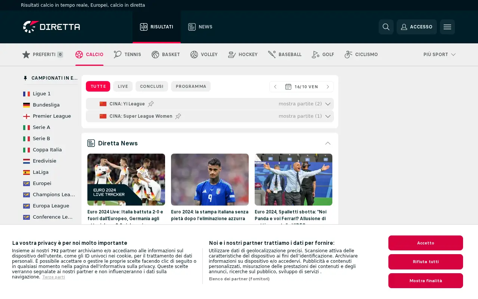This screenshot has width=478, height=299.
Task: Switch to the News tab
Action: click(200, 27)
